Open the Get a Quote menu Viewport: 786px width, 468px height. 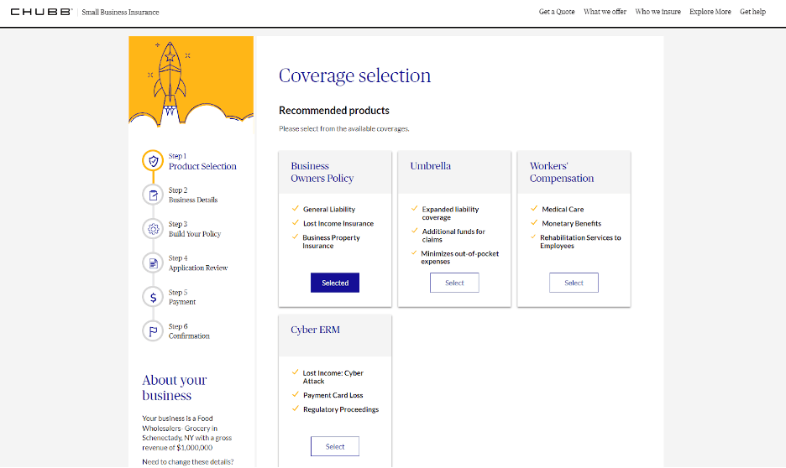point(557,12)
